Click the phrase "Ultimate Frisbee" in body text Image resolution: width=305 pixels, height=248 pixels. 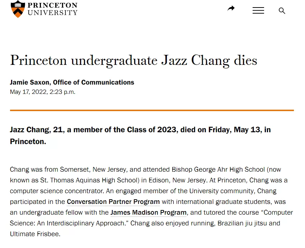pyautogui.click(x=34, y=234)
